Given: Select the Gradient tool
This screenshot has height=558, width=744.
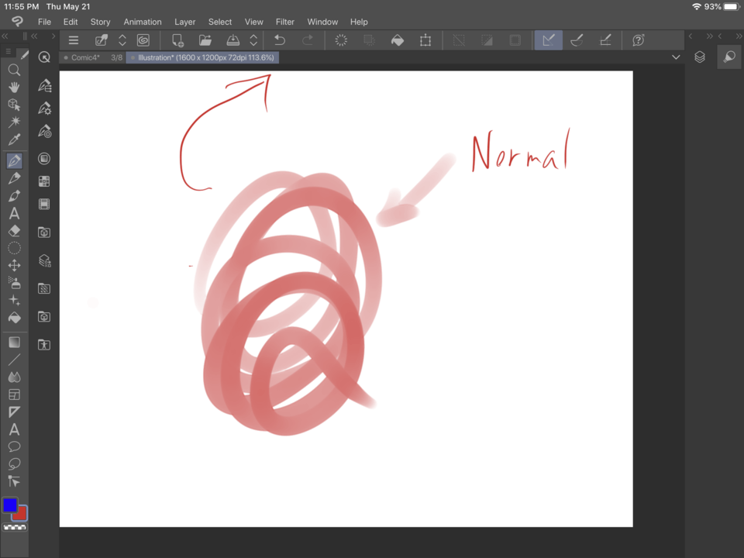Looking at the screenshot, I should (14, 343).
